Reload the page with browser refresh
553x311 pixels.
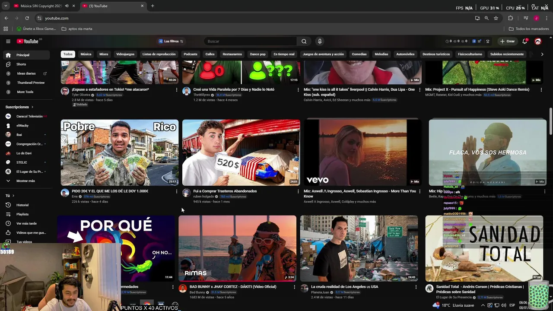pyautogui.click(x=27, y=18)
